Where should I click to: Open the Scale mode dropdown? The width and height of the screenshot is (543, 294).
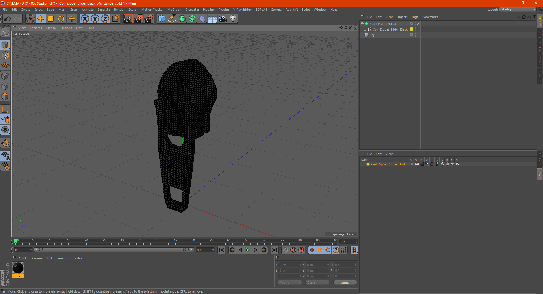(x=317, y=282)
